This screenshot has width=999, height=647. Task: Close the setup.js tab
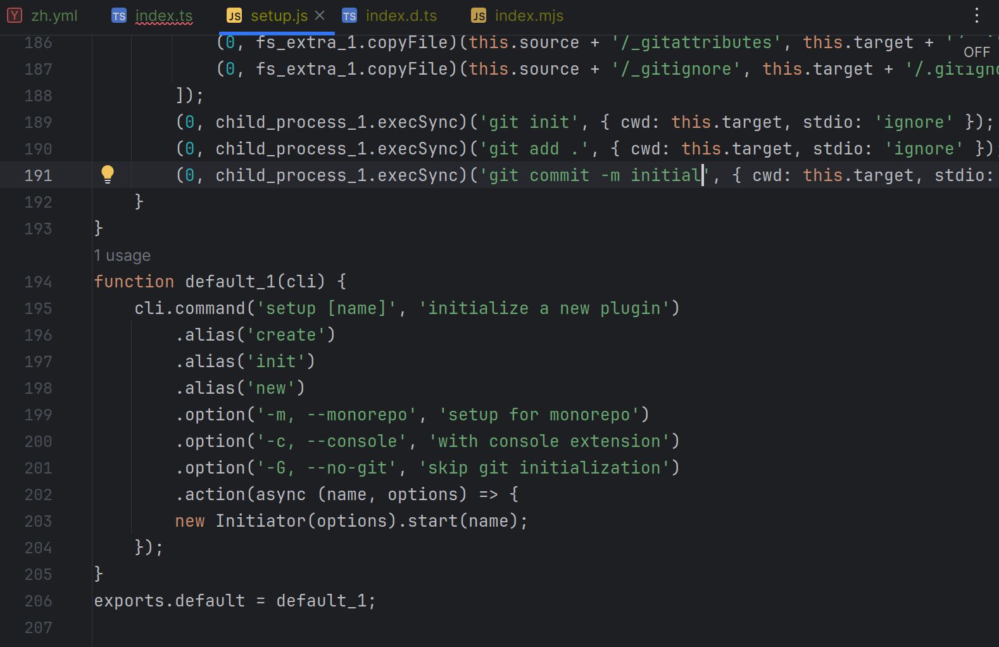[x=320, y=15]
